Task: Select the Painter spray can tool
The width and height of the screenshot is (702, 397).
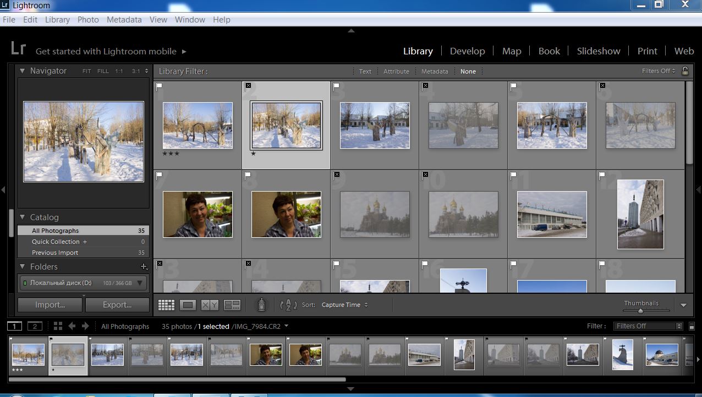Action: tap(262, 304)
